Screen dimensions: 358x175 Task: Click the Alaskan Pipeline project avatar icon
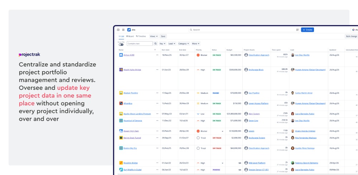(121, 93)
